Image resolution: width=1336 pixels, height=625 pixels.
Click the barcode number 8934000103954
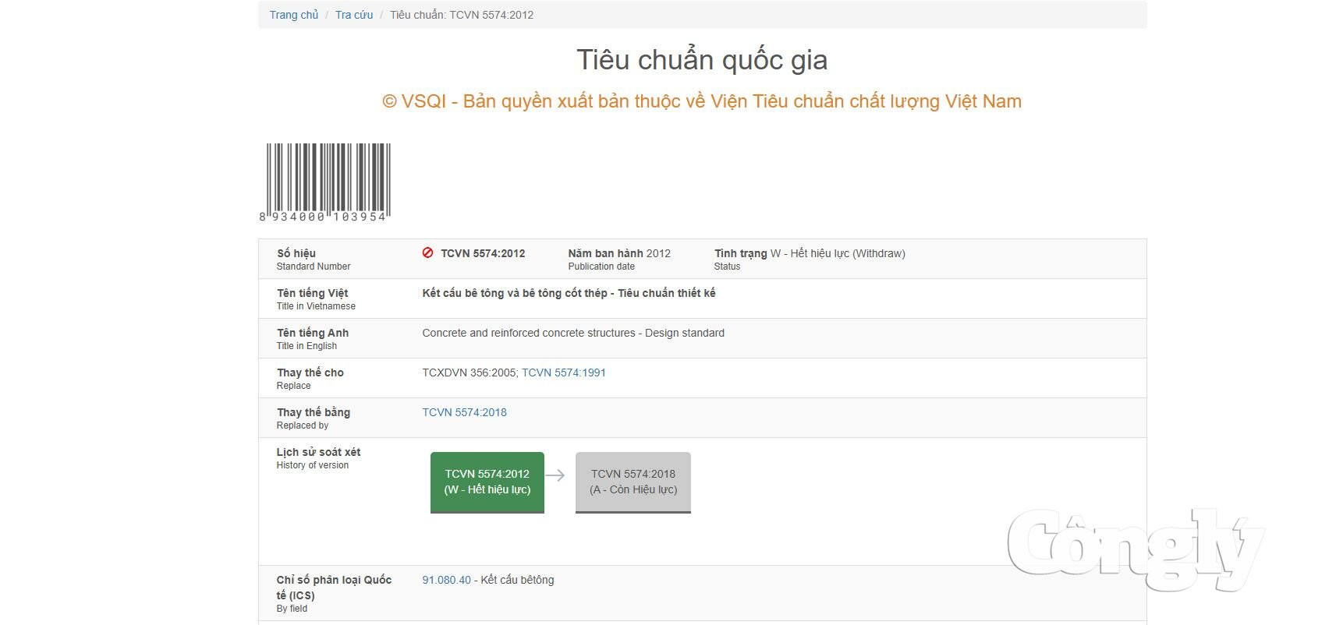click(x=323, y=217)
